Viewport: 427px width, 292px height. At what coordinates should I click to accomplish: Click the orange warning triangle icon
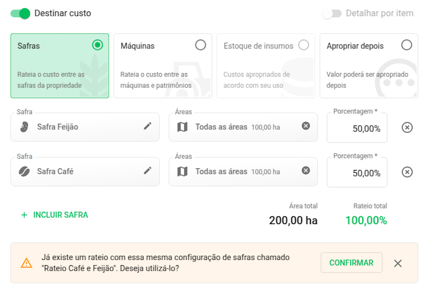pos(27,263)
